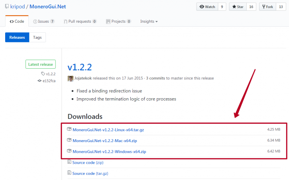
Task: Click the Code tab angle-brackets icon
Action: tap(12, 22)
